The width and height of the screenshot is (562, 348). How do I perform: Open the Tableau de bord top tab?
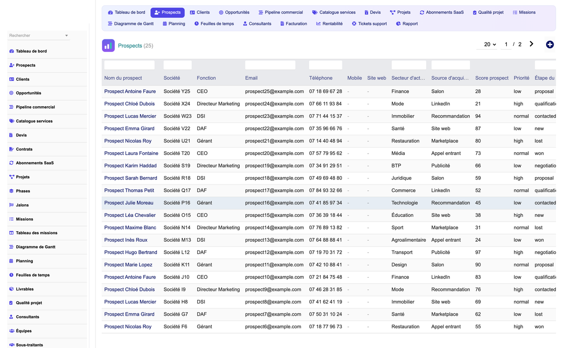[x=126, y=13]
